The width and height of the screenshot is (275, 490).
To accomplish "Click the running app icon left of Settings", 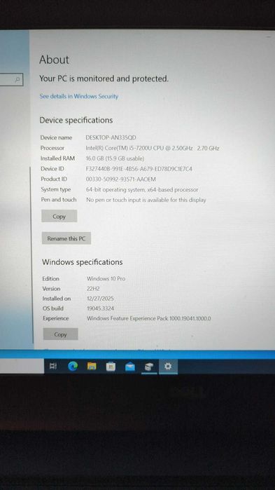I will [149, 367].
